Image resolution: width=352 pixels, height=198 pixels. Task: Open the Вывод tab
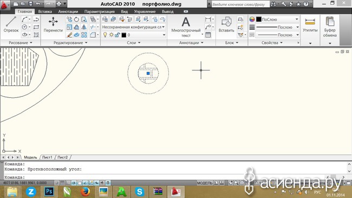(x=168, y=11)
